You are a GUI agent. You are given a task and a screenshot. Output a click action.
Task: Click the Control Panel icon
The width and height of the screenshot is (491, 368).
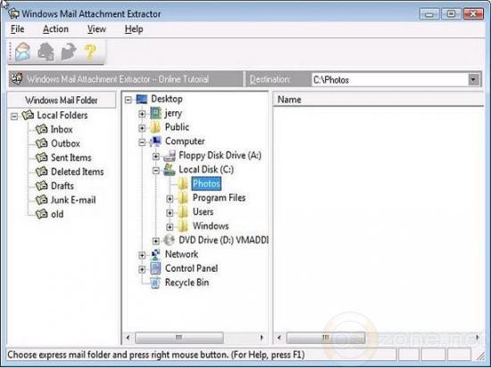155,268
